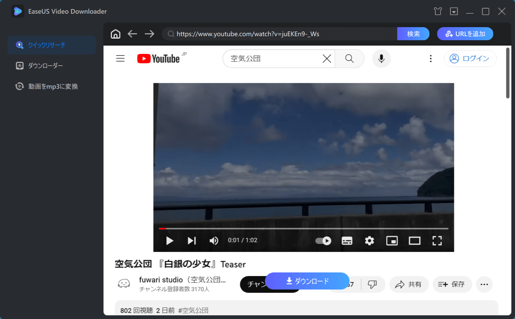Screen dimensions: 515x319
Task: Click the チャンネル登録者数 3170人 text
Action: [x=174, y=289]
